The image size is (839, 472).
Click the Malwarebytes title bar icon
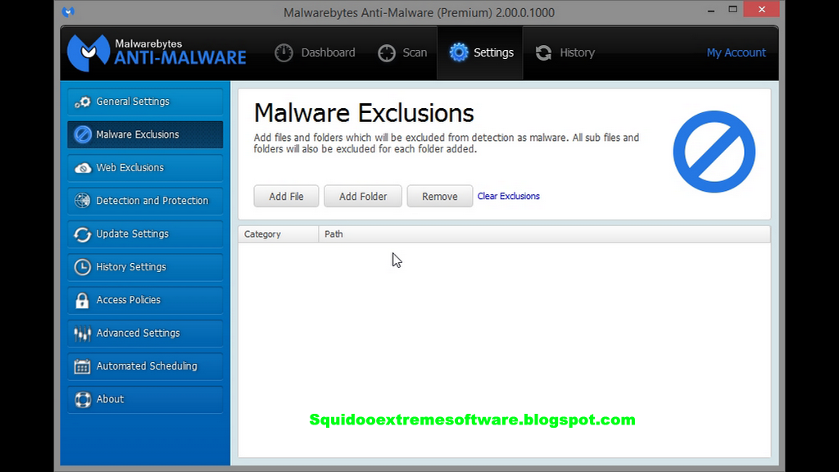pos(68,11)
